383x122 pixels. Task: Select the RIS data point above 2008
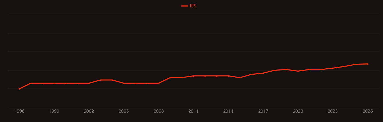pyautogui.click(x=159, y=83)
